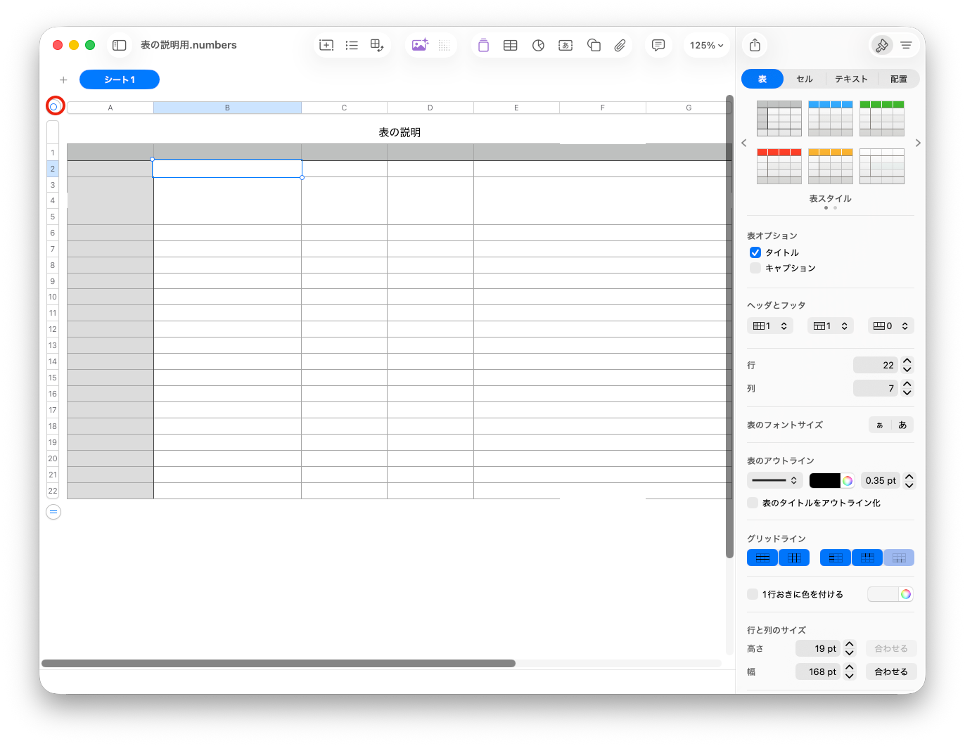Screen dimensions: 965x746
Task: Click the share icon
Action: 755,45
